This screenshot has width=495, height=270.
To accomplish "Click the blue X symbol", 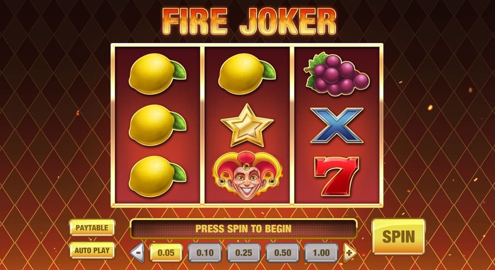I will coord(337,125).
